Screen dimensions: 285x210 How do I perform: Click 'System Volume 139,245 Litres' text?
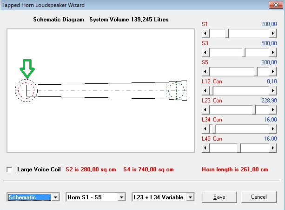pyautogui.click(x=129, y=20)
